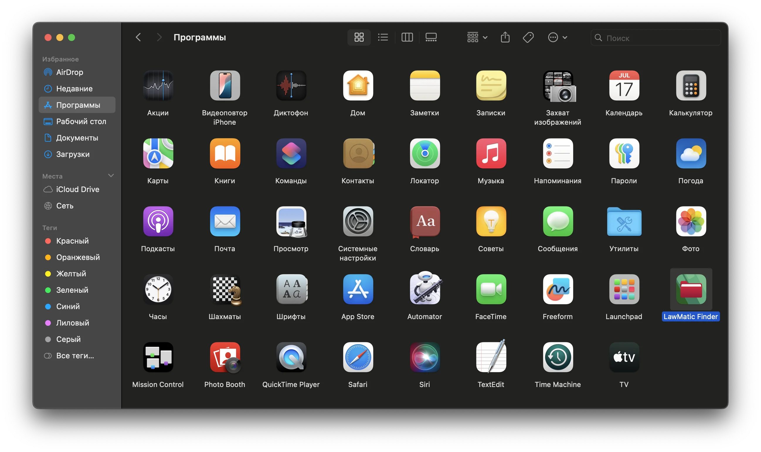Viewport: 761px width, 452px height.
Task: Select the Сообщения messages icon
Action: (x=558, y=221)
